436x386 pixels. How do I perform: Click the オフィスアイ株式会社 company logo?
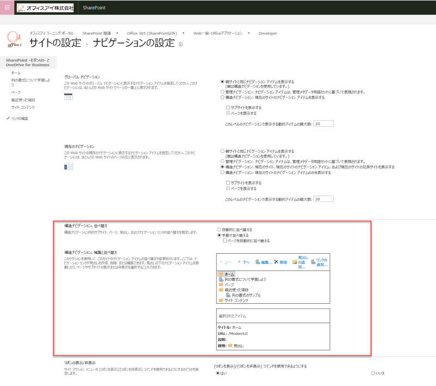[45, 8]
